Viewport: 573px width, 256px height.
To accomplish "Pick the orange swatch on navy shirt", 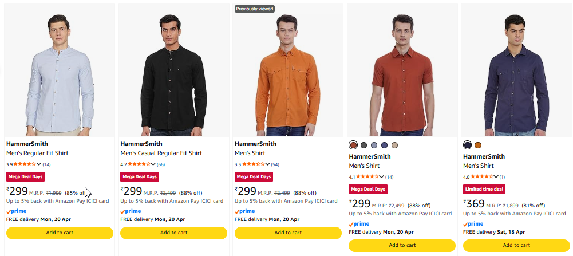I will tap(478, 145).
